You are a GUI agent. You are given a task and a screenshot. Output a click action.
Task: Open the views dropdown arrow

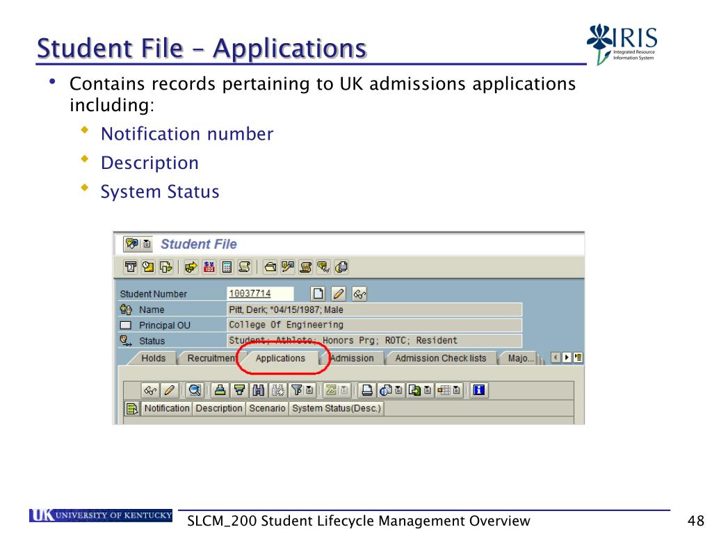coord(398,390)
